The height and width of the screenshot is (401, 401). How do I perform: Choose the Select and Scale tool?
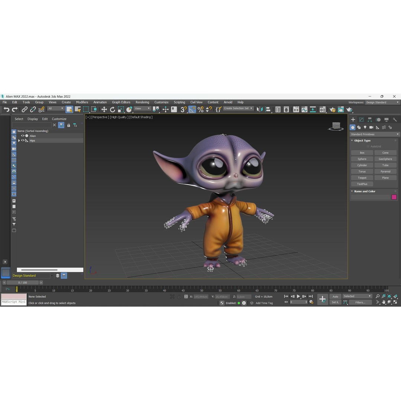click(121, 110)
